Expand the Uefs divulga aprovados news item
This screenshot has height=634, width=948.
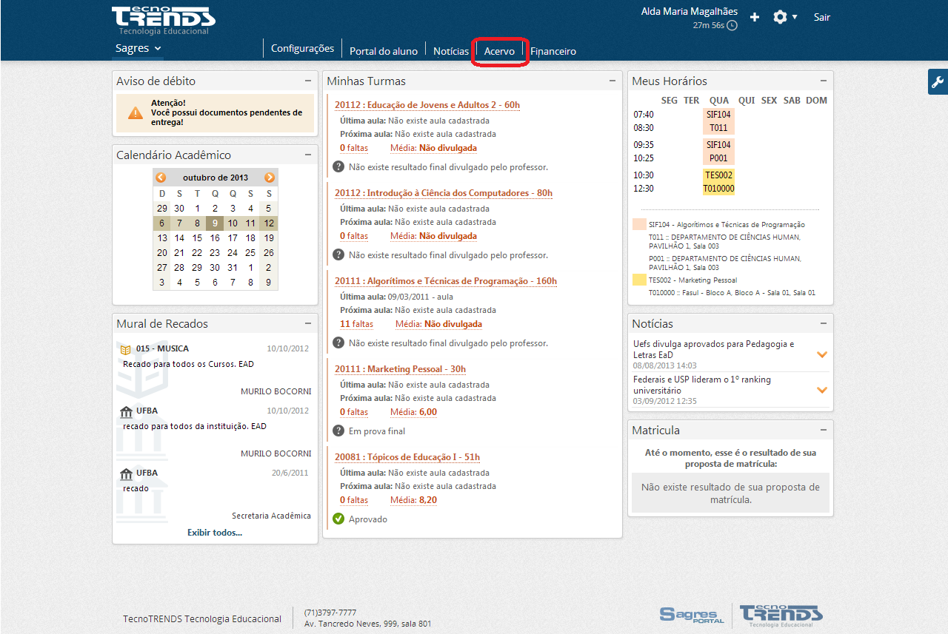(x=821, y=354)
